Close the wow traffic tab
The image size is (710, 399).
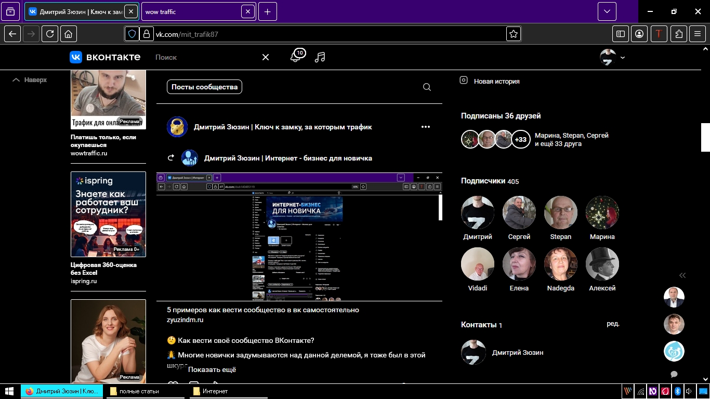coord(248,11)
